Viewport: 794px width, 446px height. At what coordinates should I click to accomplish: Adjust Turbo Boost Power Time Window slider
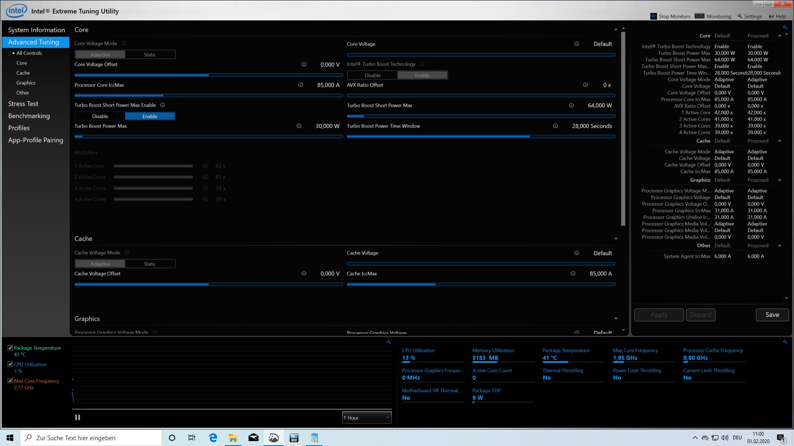point(481,136)
